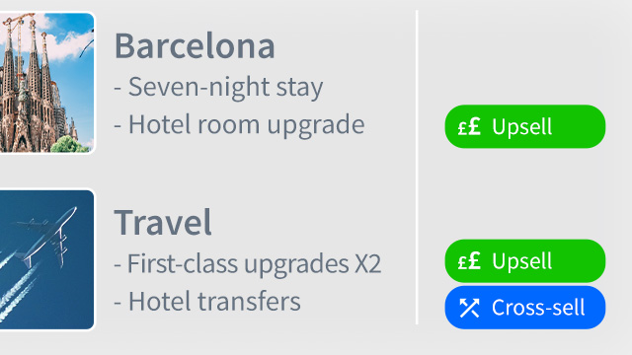Click the pound icon on Barcelona's Upsell badge
This screenshot has height=355, width=632.
tap(469, 126)
